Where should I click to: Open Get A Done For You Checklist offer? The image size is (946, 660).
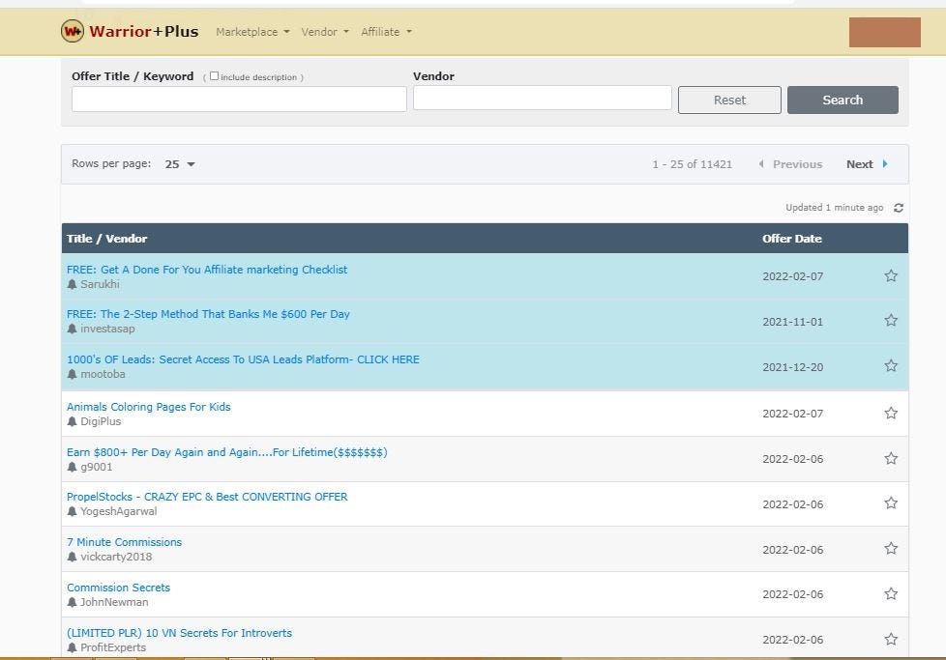coord(207,270)
